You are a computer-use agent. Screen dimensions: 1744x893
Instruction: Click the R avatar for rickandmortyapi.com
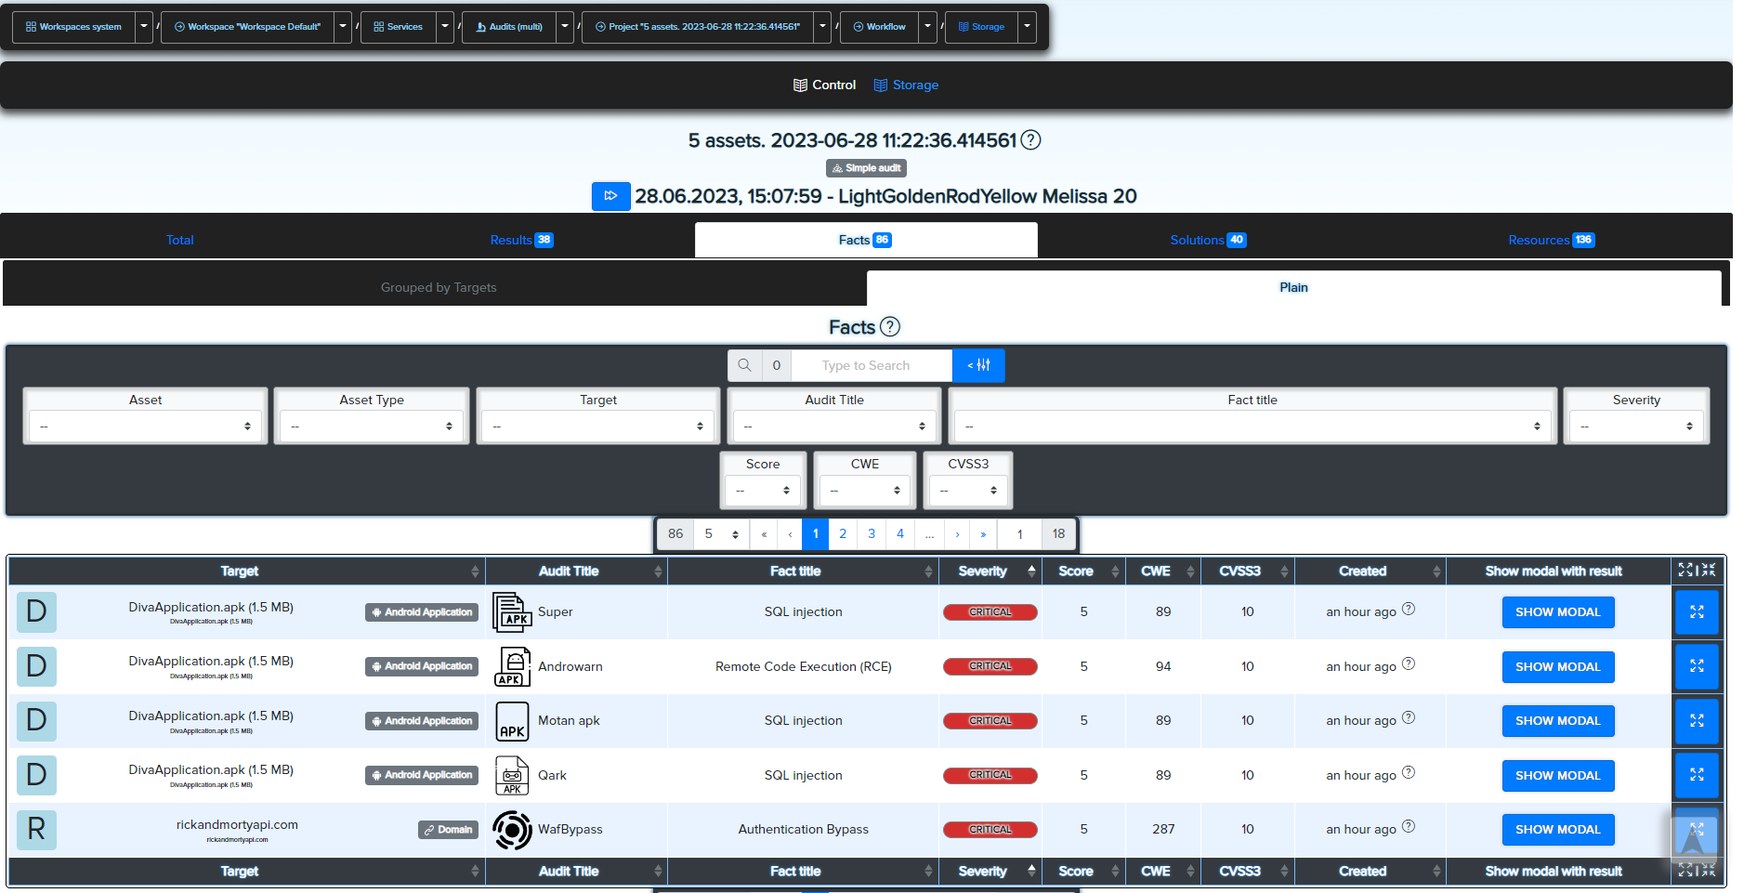tap(36, 830)
